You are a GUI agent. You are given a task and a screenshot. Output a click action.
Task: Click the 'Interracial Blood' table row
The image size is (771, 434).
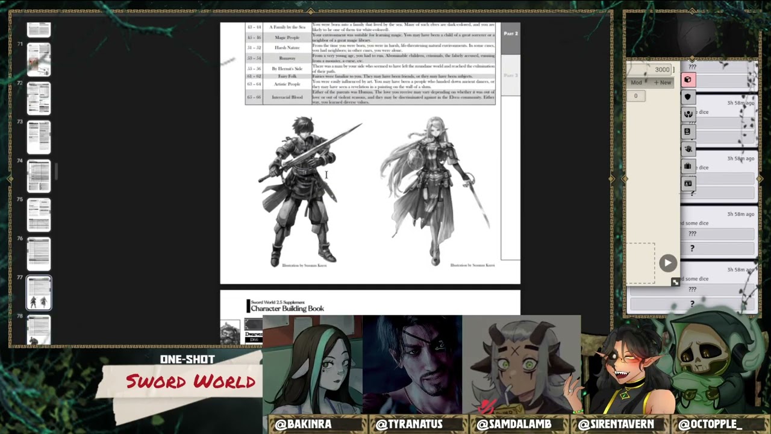[x=370, y=97]
